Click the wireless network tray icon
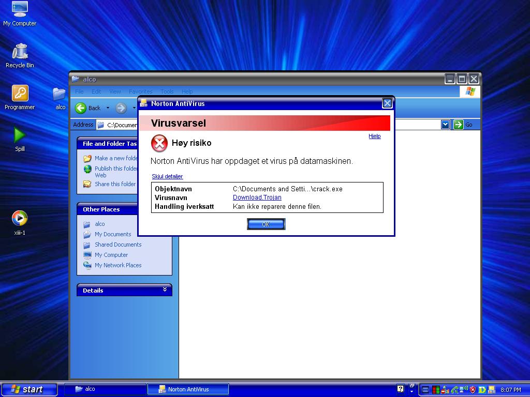Screen dimensions: 530x397 pyautogui.click(x=464, y=389)
